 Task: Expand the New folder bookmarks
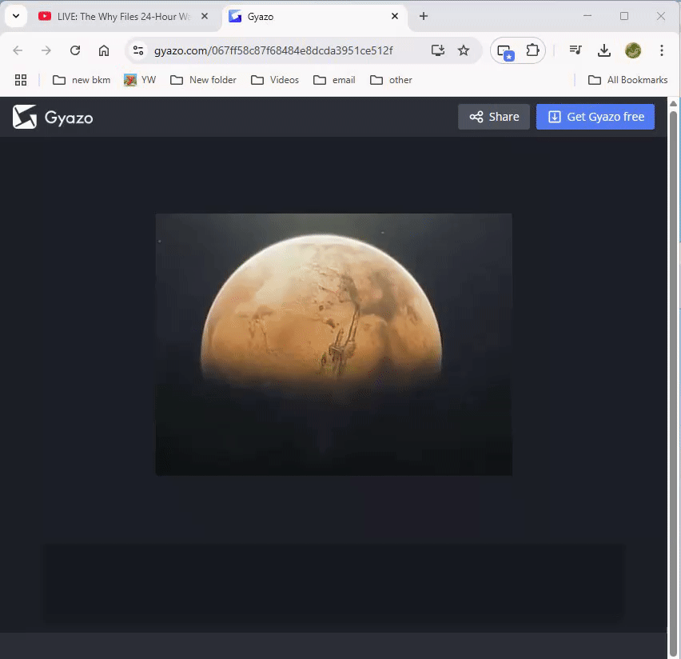[x=203, y=80]
